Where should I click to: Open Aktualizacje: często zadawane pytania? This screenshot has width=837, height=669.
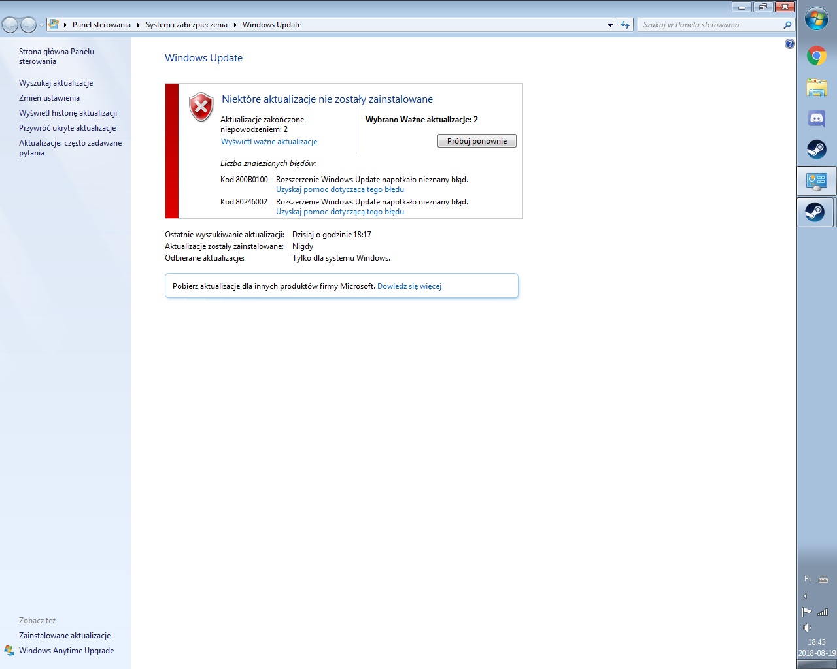[70, 148]
